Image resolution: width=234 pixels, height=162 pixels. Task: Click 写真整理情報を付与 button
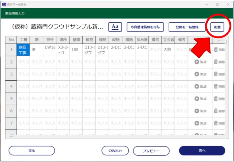145,27
